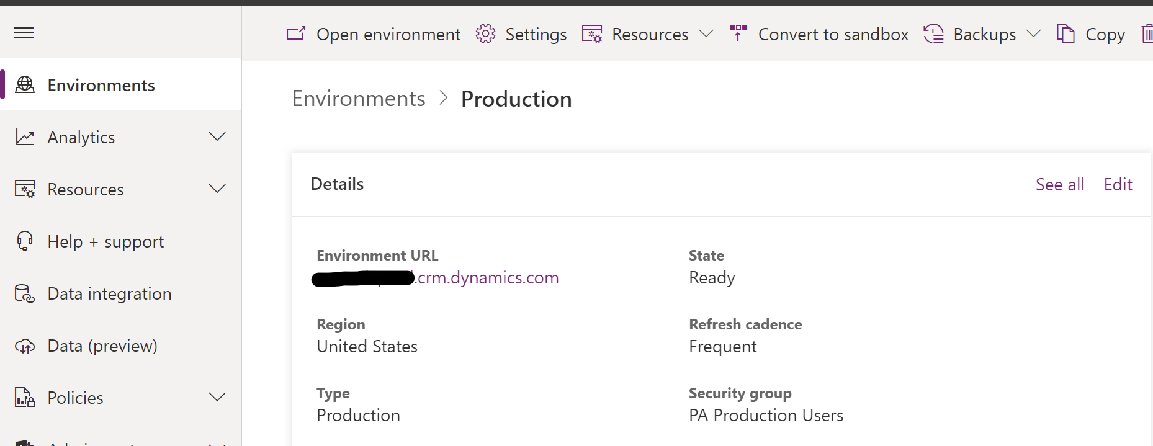Open the crm.dynamics.com environment URL
1153x446 pixels.
tap(487, 278)
